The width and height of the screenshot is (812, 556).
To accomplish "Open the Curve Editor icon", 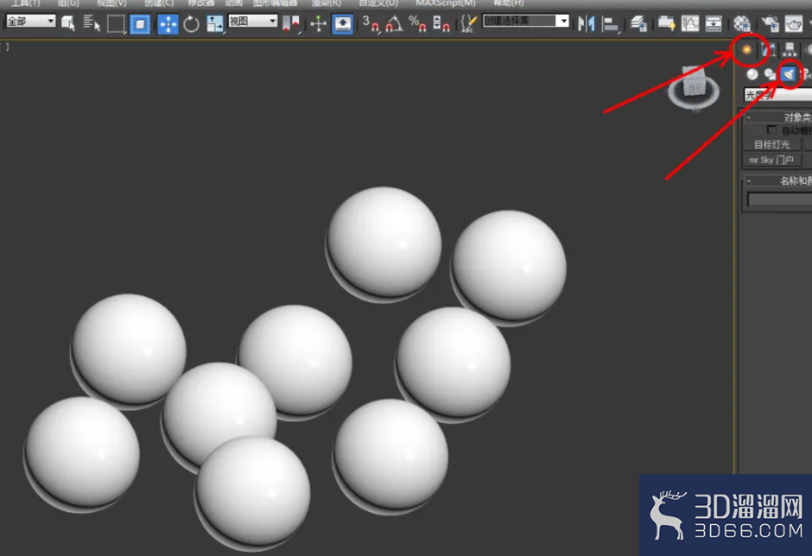I will click(690, 24).
